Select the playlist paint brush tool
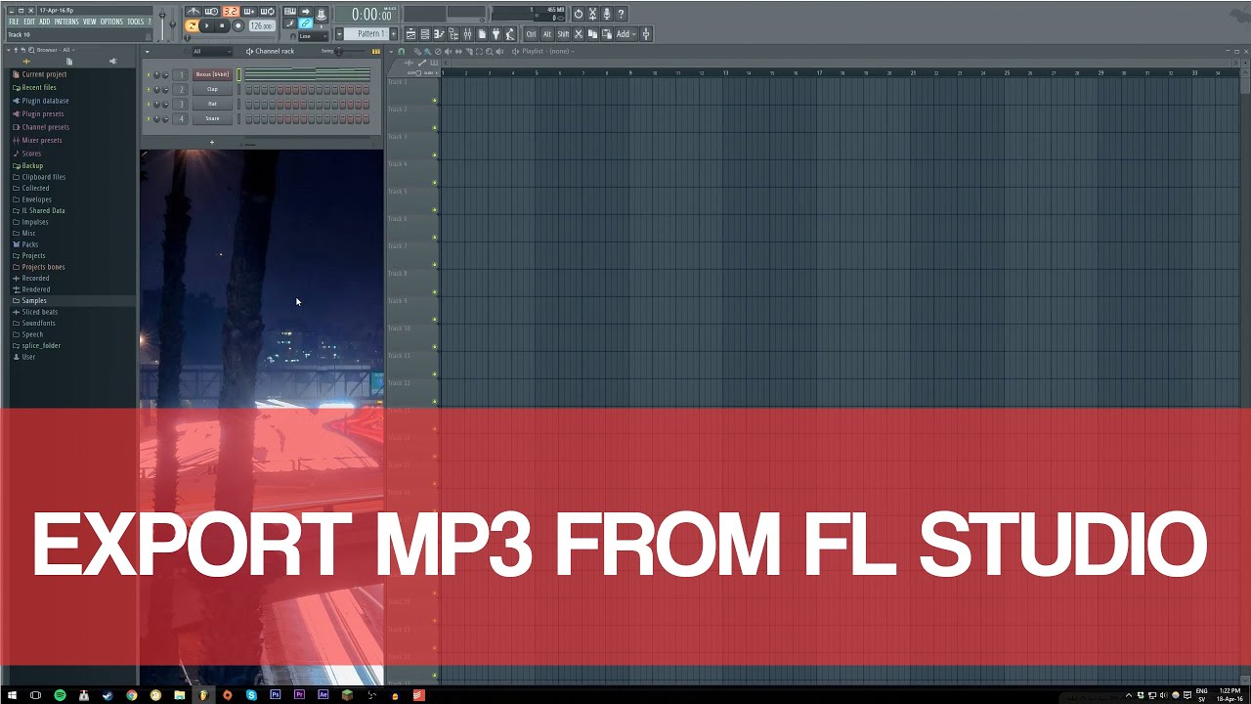1251x704 pixels. pyautogui.click(x=427, y=51)
